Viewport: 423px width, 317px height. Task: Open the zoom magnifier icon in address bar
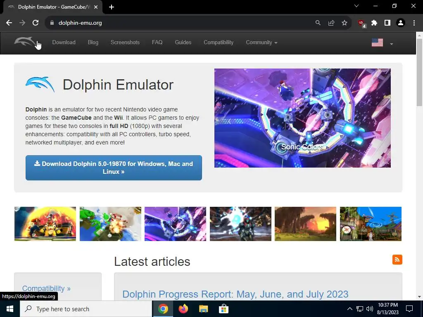[318, 23]
